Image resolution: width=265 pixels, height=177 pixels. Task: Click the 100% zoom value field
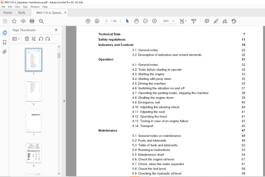pyautogui.click(x=166, y=21)
